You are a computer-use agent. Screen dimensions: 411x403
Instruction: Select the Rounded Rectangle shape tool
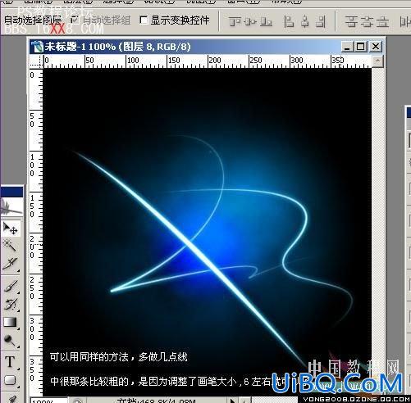click(10, 380)
